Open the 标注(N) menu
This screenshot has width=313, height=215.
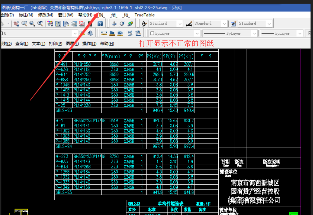26,15
